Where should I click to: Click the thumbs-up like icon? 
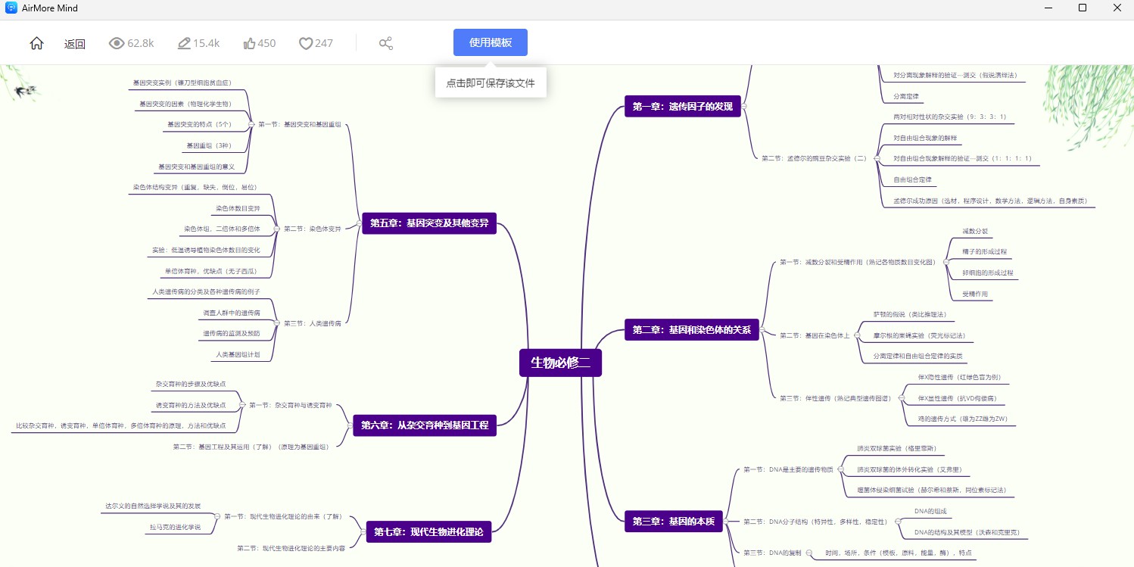point(249,43)
